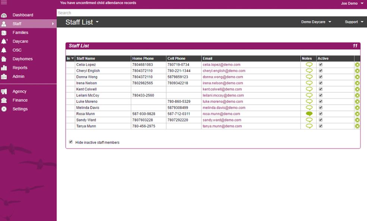
Task: Click the Dashboard gauge icon
Action: (4, 15)
